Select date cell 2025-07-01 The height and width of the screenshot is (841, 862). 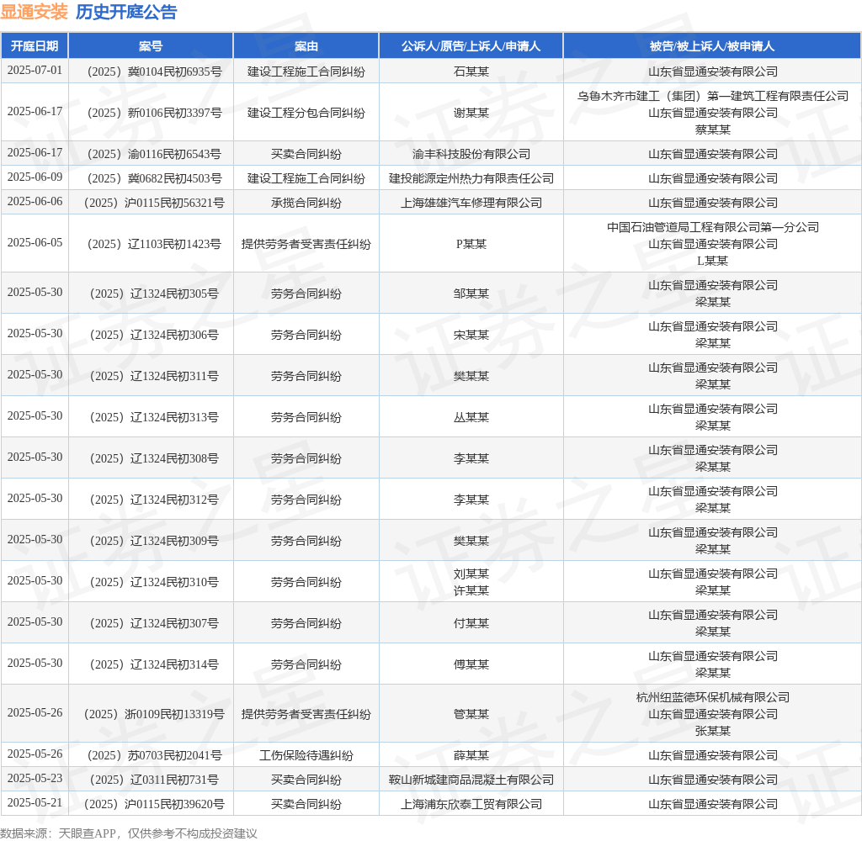(x=35, y=71)
